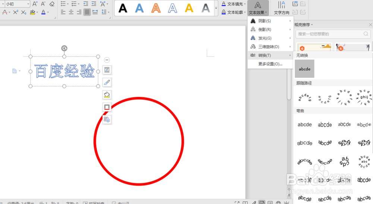373x204 pixels.
Task: Close the 稻壳推荐 side panel
Action: [x=370, y=25]
